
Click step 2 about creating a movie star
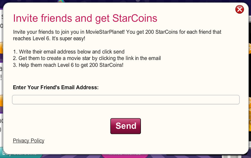click(x=87, y=58)
